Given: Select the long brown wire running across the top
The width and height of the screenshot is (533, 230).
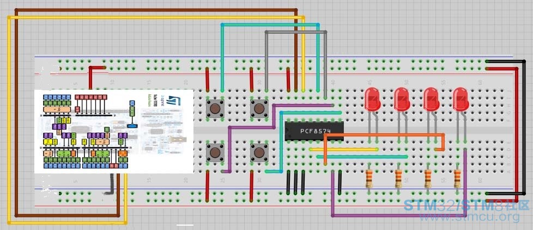Looking at the screenshot, I should click(x=156, y=10).
